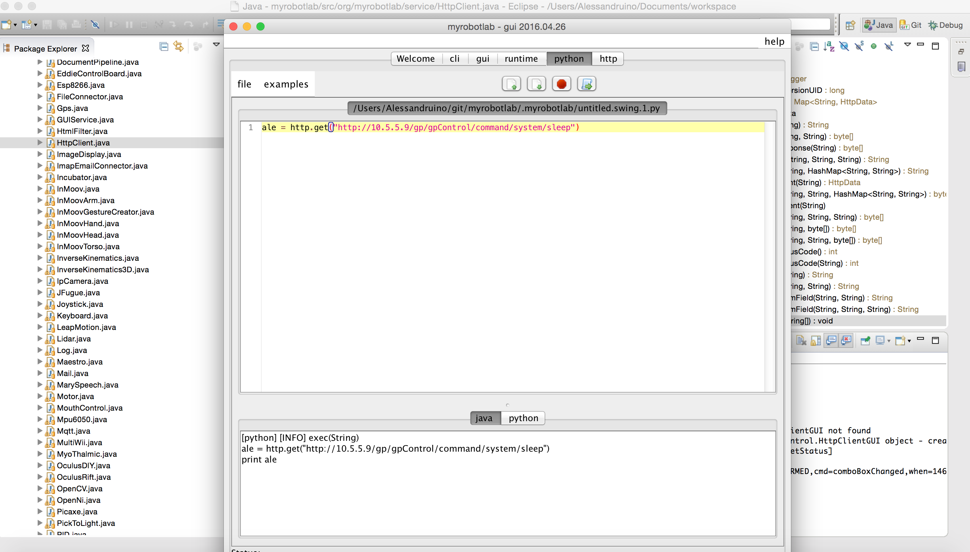Open the file menu in myrobotlab
Screen dimensions: 970x552
coord(244,84)
